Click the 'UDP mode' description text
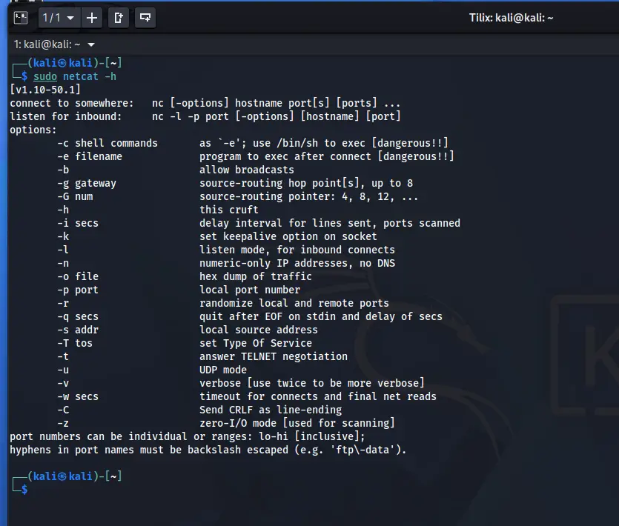This screenshot has height=526, width=619. click(222, 370)
